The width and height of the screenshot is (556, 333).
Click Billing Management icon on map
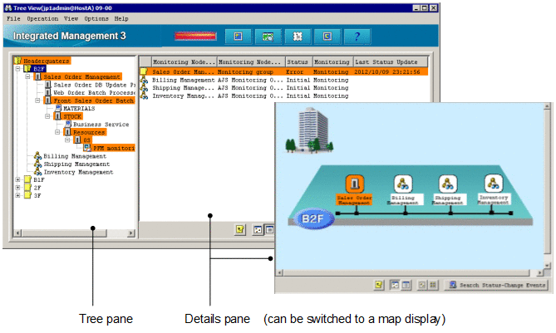click(403, 184)
